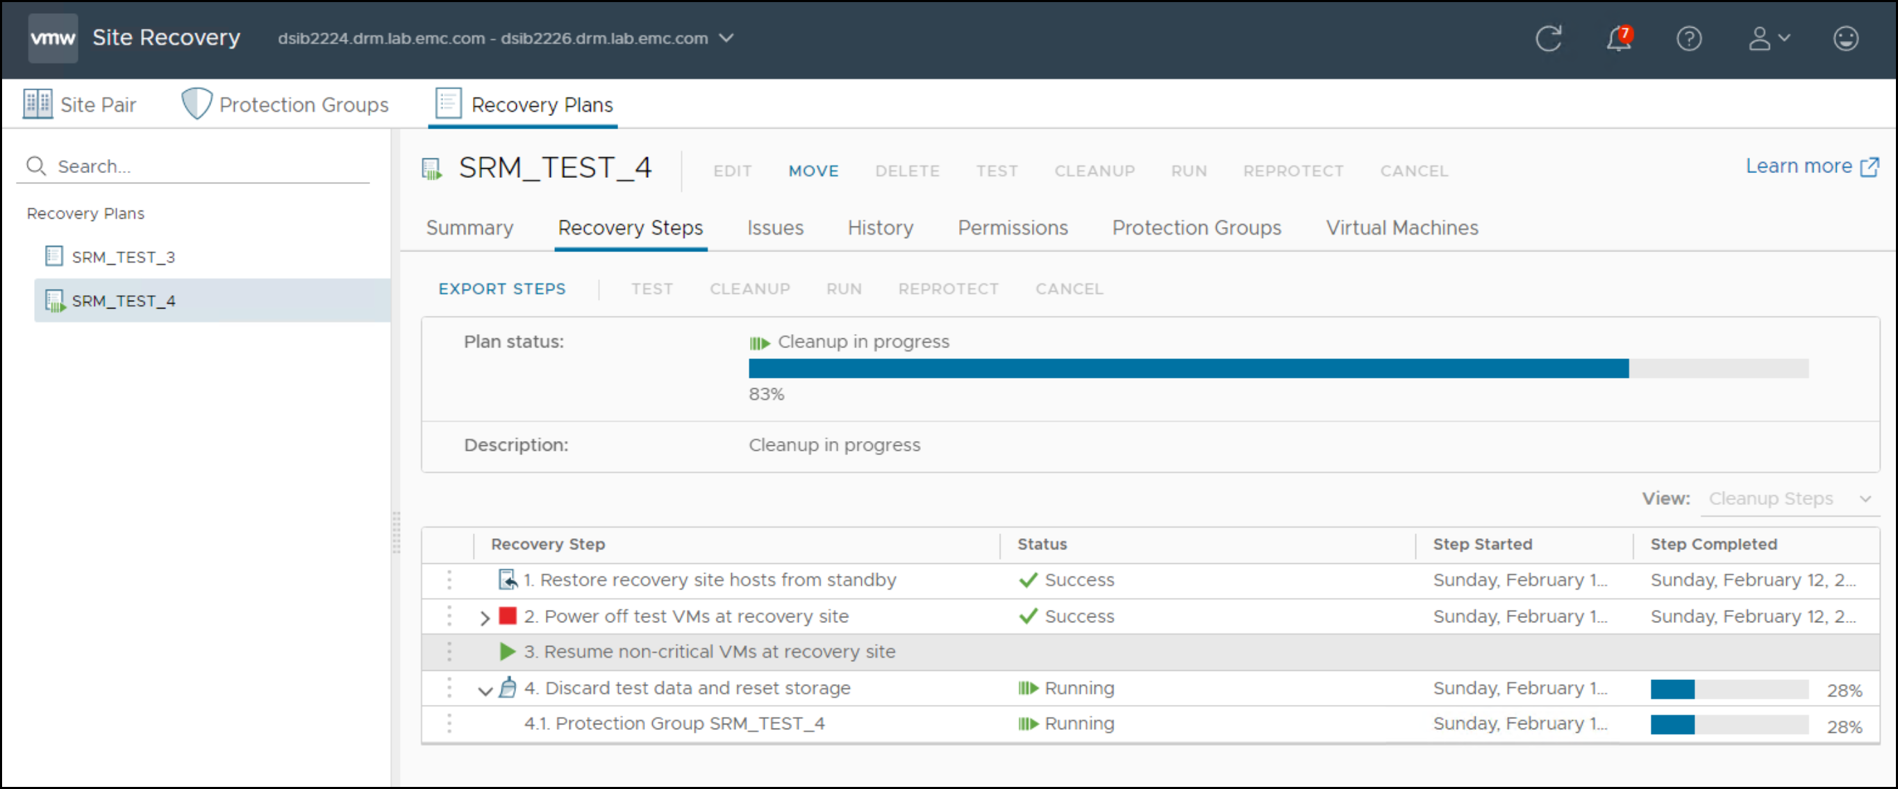Click the search magnifier icon
Screen dimensions: 1898x789
pyautogui.click(x=36, y=167)
